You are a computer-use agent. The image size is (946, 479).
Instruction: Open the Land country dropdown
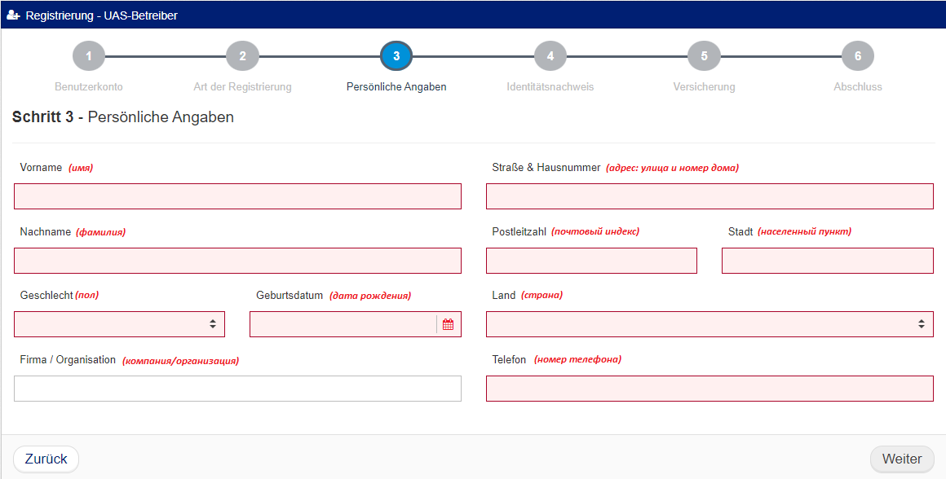coord(709,324)
